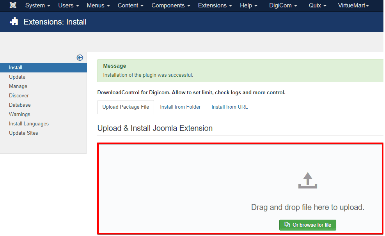This screenshot has width=385, height=236.
Task: Switch to Install from Folder tab
Action: tap(180, 107)
